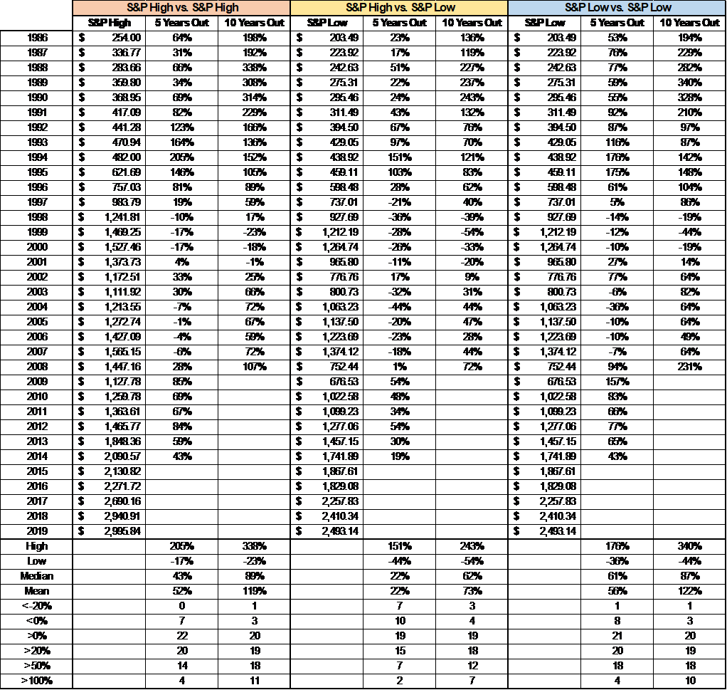Screen dimensions: 727x690
Task: Select the "Median" summary row label
Action: coord(36,576)
